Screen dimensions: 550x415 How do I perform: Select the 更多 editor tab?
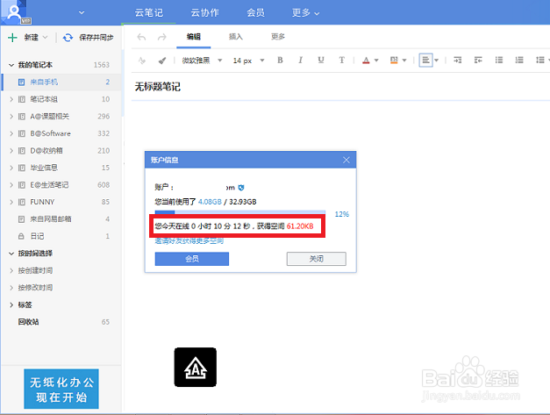coord(278,37)
